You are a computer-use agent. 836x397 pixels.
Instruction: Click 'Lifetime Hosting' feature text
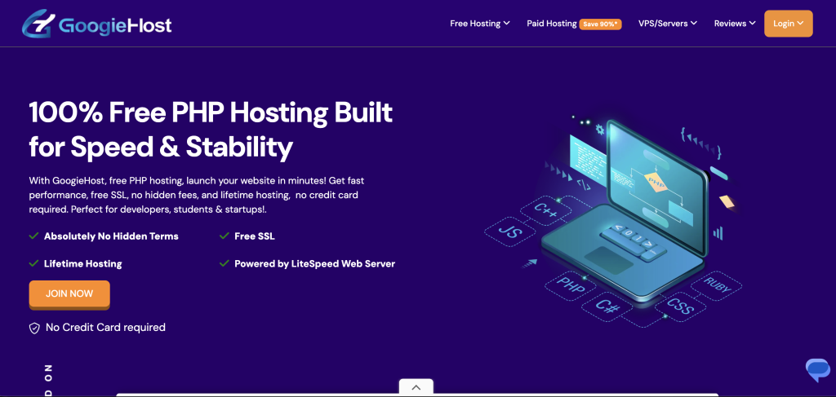tap(83, 263)
